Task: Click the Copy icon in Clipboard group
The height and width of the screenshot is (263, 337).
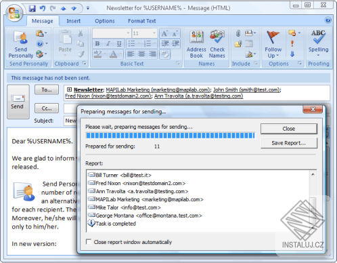Action: (81, 43)
